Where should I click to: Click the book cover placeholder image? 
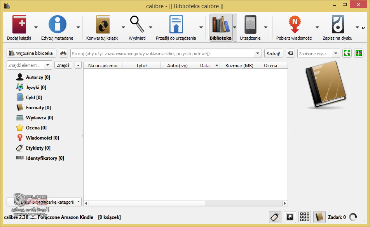pyautogui.click(x=326, y=85)
